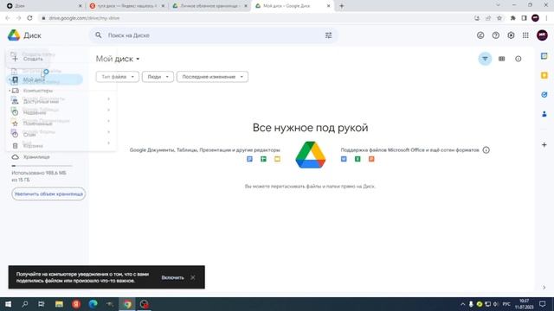Open Drive help question mark icon
This screenshot has width=554, height=311.
point(496,35)
